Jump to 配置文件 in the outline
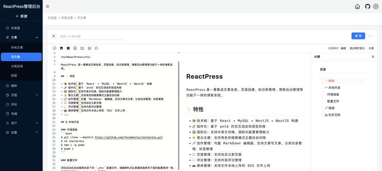Screen dimensions: 382x171 [333, 101]
